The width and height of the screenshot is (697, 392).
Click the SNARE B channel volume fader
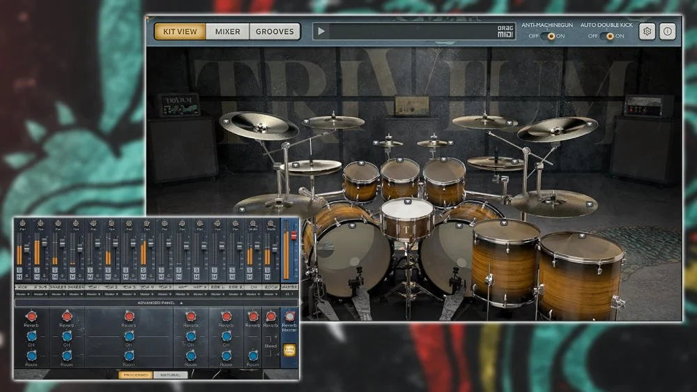[x=79, y=248]
